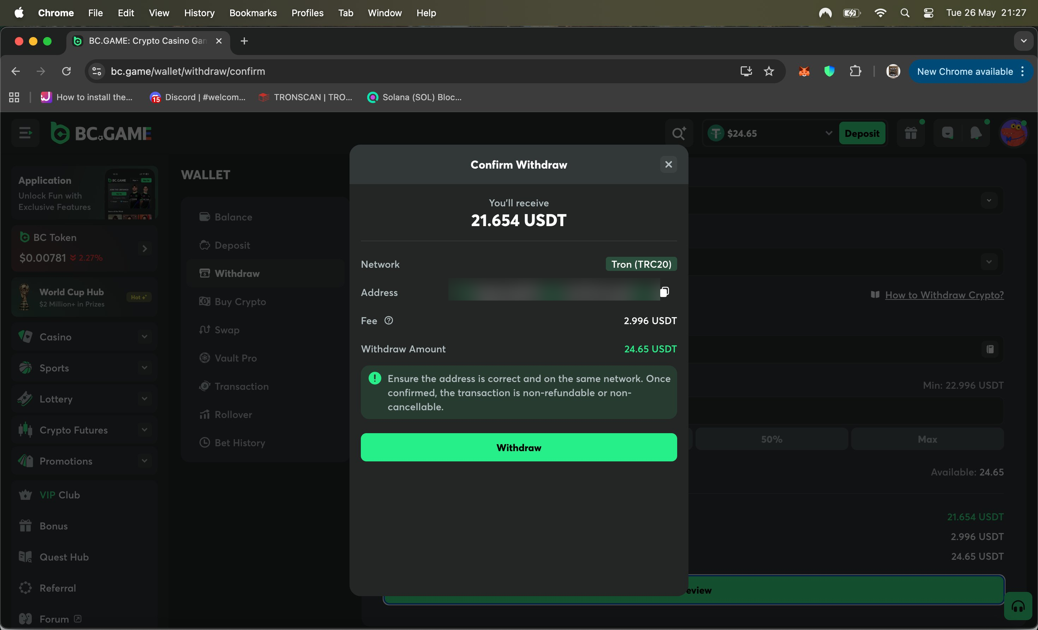Screen dimensions: 1038x630
Task: Close the Confirm Withdraw dialog
Action: coord(668,164)
